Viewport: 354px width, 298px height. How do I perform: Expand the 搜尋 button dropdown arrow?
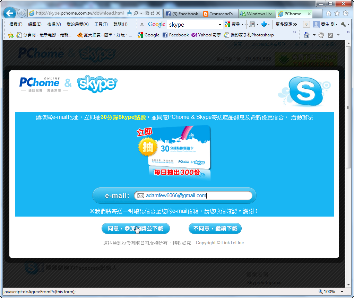click(x=243, y=24)
